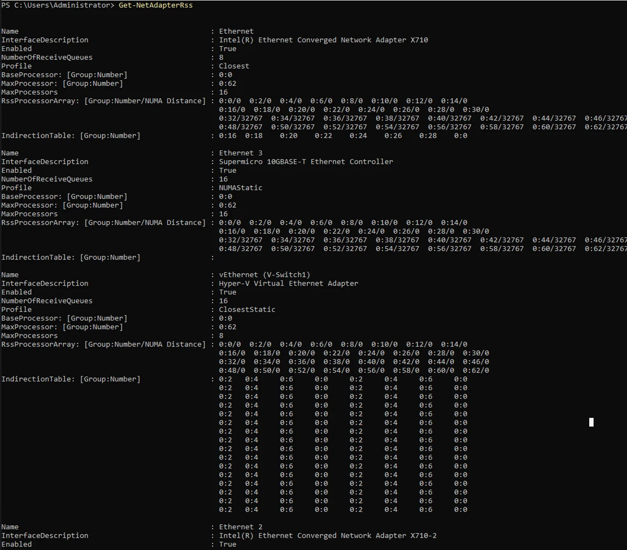Click BaseProcessor value '0:0' under Ethernet 3
This screenshot has width=627, height=550.
tap(225, 196)
